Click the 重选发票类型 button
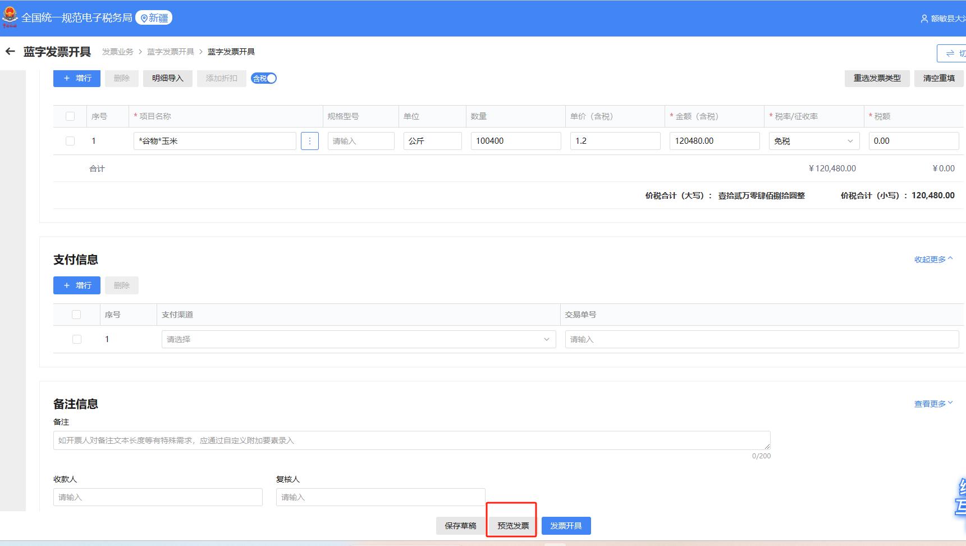 (x=877, y=78)
